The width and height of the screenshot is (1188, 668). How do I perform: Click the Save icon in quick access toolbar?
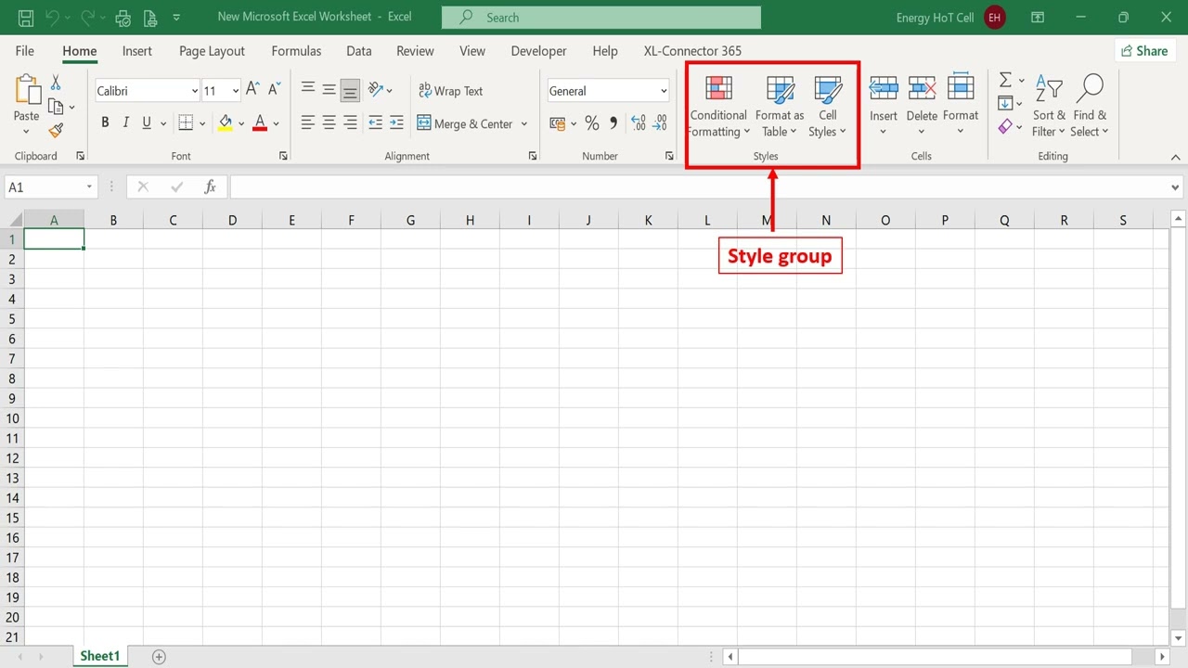click(26, 18)
